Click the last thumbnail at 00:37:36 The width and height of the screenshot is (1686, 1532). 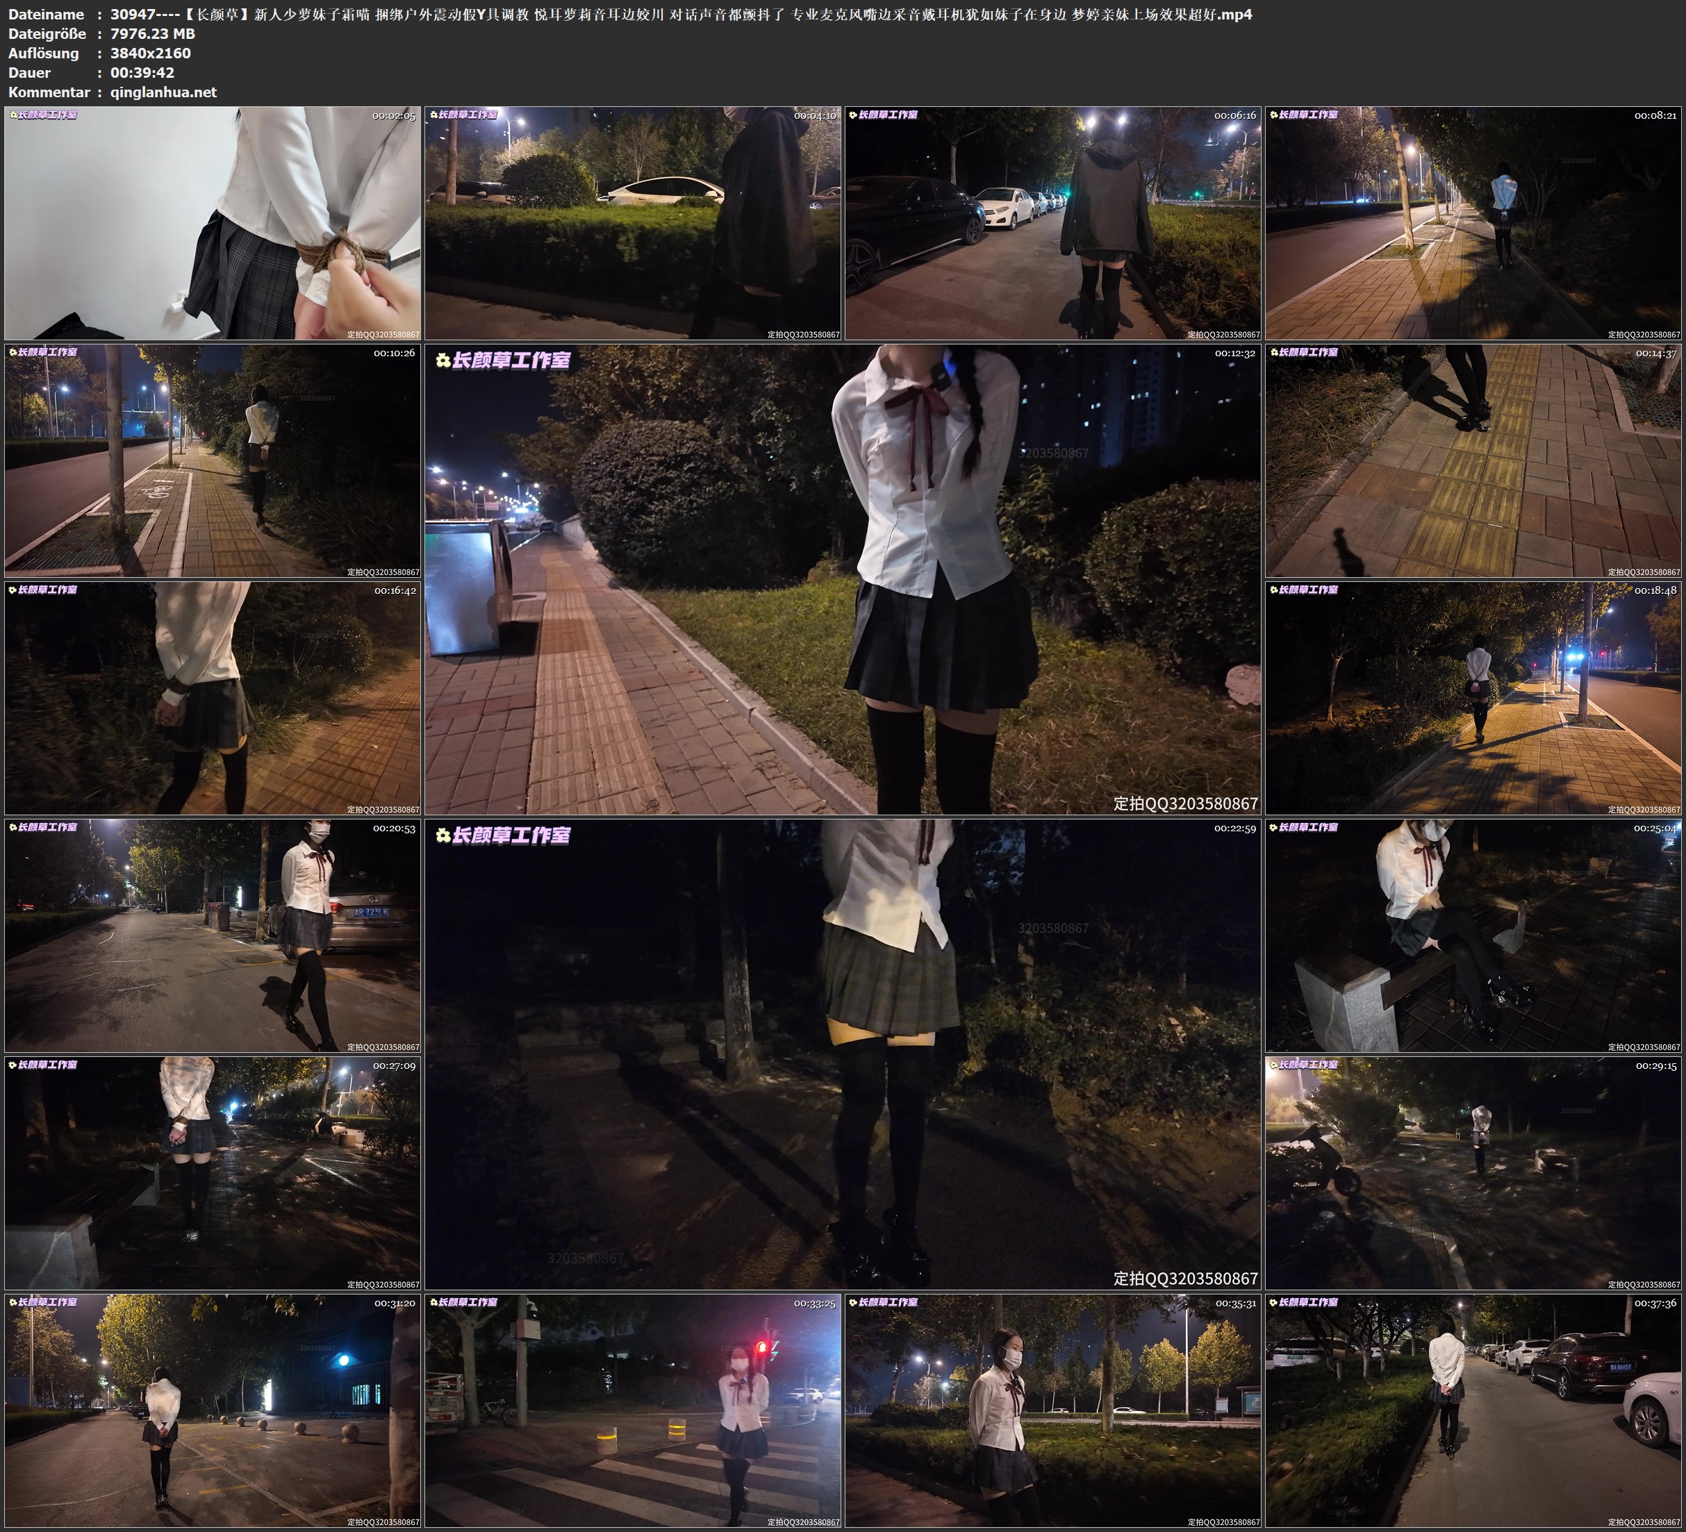[1473, 1410]
